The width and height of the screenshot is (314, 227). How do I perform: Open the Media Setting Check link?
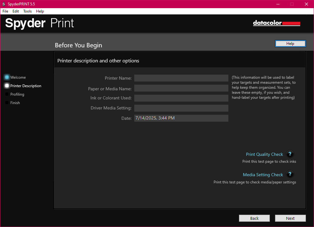point(263,175)
